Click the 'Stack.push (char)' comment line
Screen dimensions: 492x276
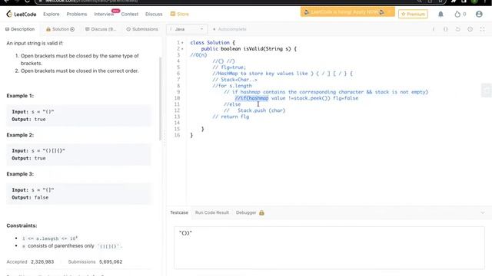tap(254, 110)
